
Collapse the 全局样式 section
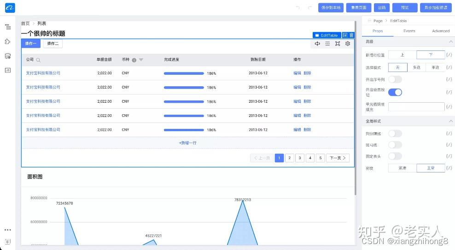[x=451, y=121]
